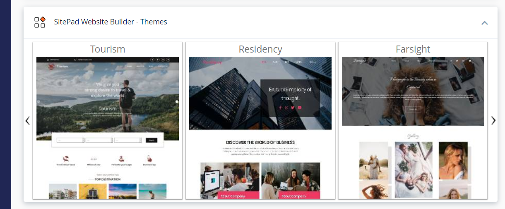The width and height of the screenshot is (505, 209).
Task: Click the Tourism theme preview thumbnail
Action: [108, 127]
